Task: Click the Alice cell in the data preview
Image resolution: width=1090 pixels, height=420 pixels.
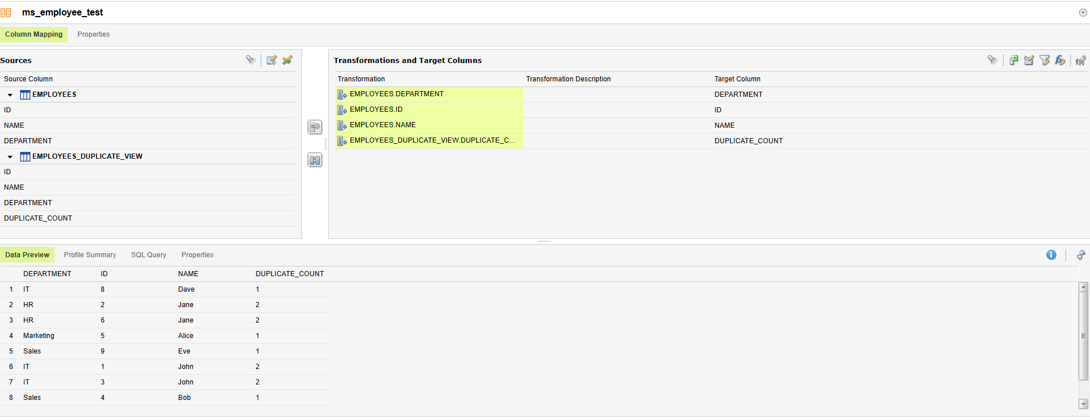Action: tap(186, 336)
